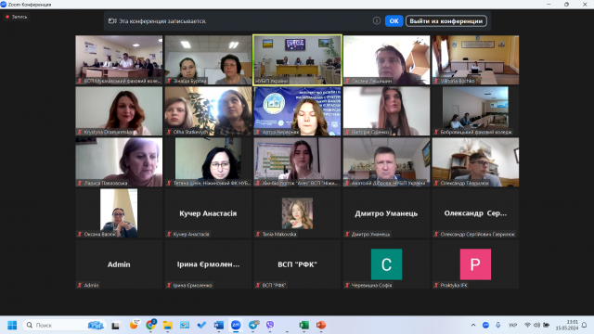
Task: Open the notifications bell icon
Action: (585, 325)
